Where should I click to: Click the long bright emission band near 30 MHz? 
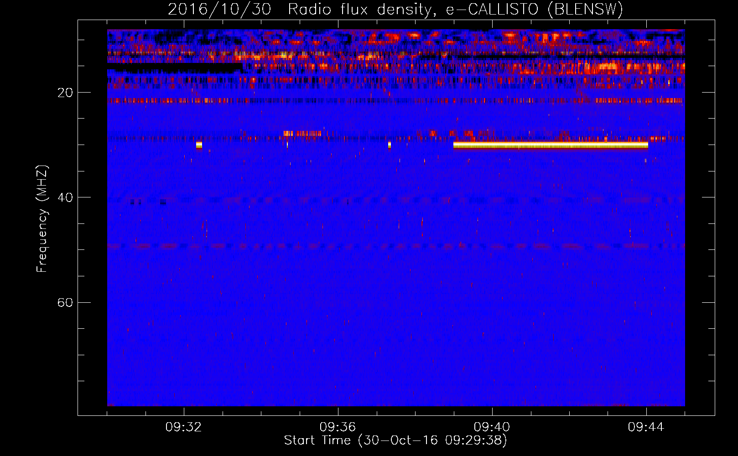click(x=551, y=145)
